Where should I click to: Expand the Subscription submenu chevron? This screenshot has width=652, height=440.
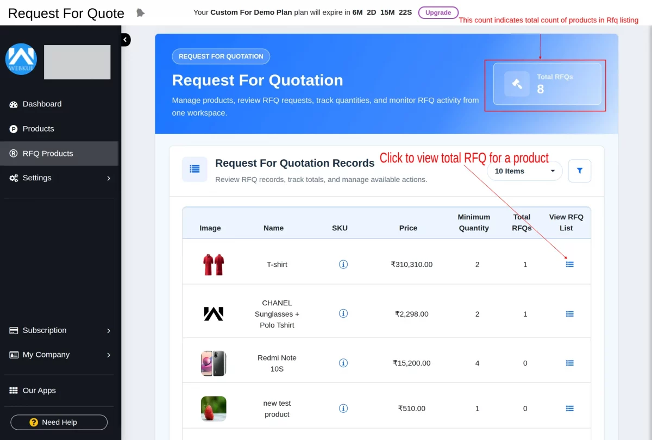tap(109, 331)
